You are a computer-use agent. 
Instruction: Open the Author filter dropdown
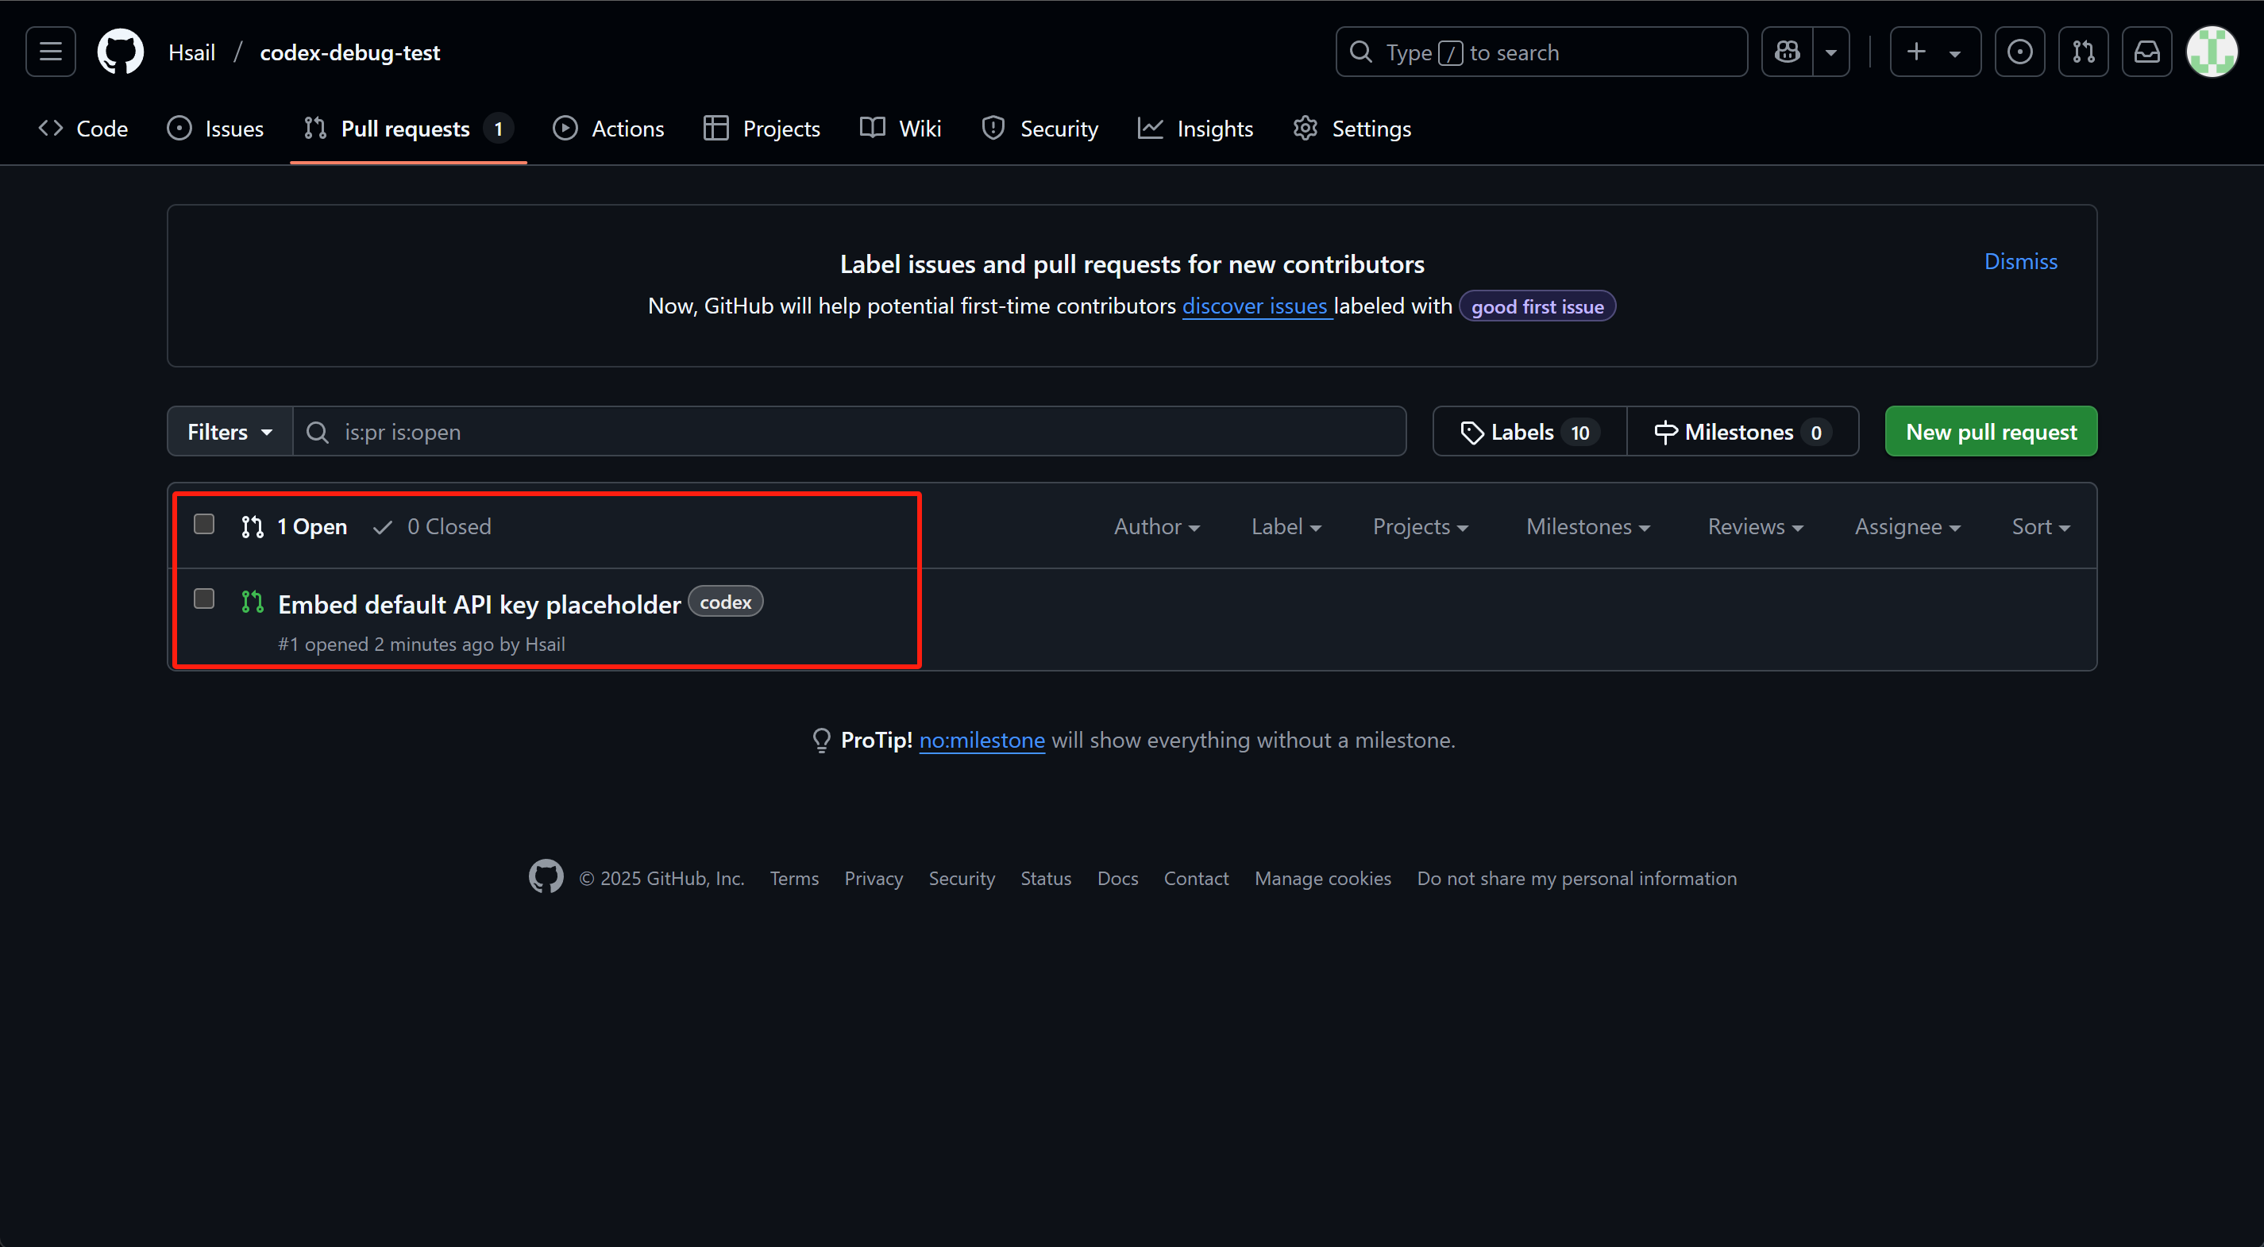tap(1156, 526)
